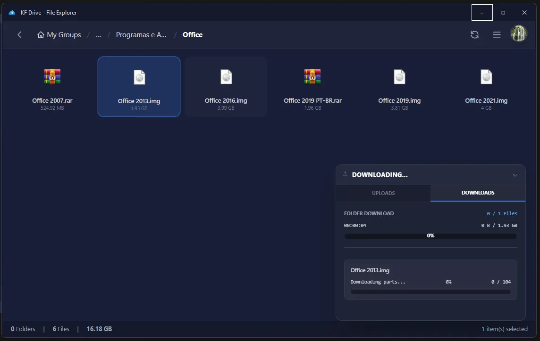
Task: Click the Office 2013.img download progress bar
Action: 430,292
